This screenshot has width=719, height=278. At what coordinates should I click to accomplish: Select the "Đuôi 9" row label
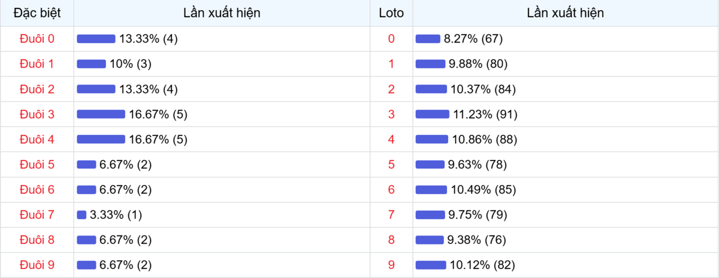(x=37, y=265)
